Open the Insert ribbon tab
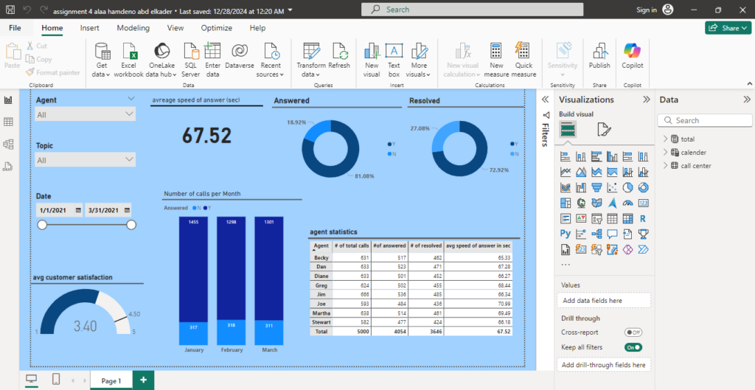 tap(89, 28)
